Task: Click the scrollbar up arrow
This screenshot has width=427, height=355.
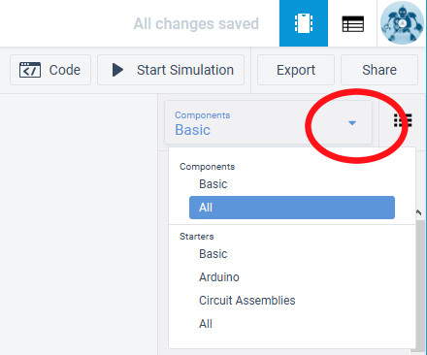Action: (418, 212)
